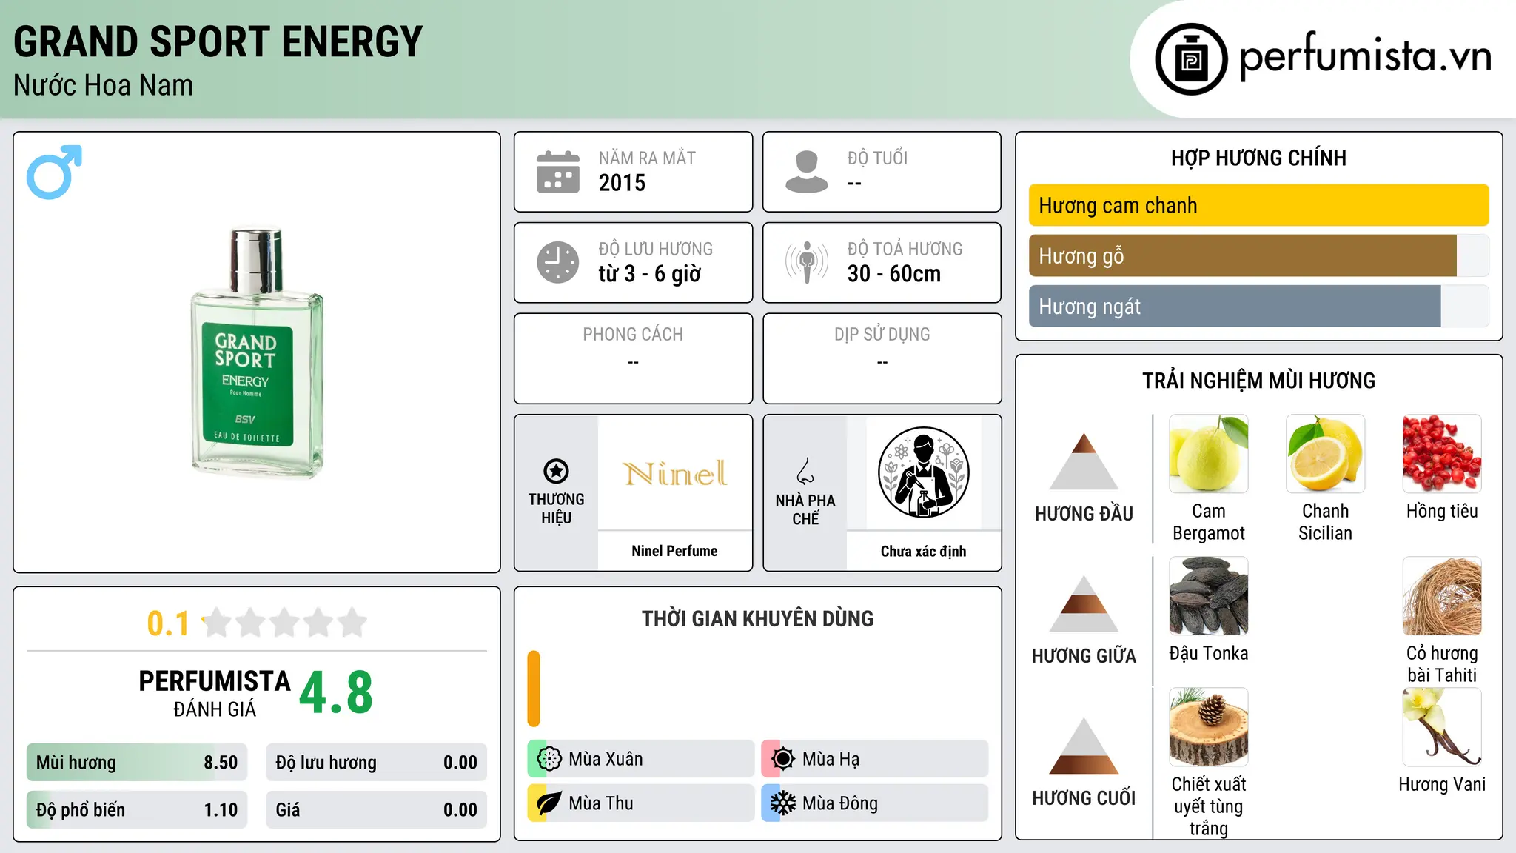Click the yellow Hương cam chanh bar
The image size is (1516, 853).
point(1258,205)
